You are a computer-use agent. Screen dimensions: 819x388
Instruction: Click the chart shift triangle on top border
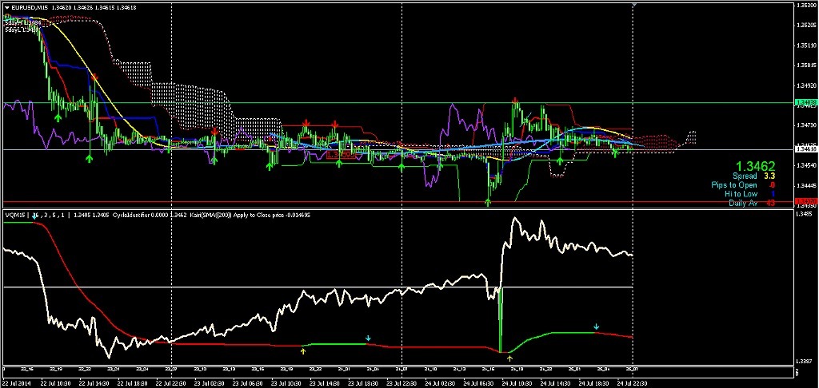[633, 4]
